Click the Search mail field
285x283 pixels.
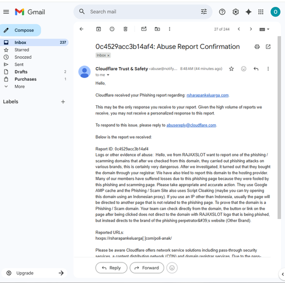point(142,12)
